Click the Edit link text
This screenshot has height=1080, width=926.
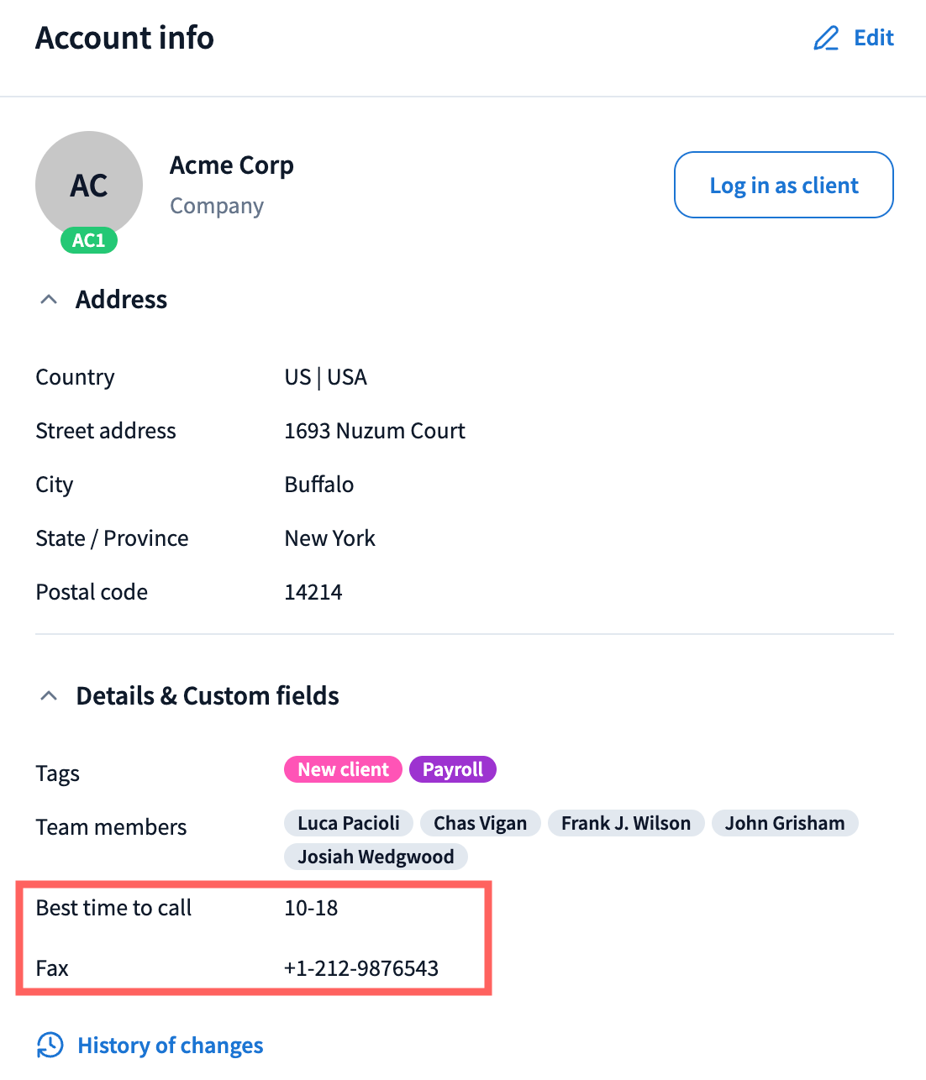click(x=873, y=39)
